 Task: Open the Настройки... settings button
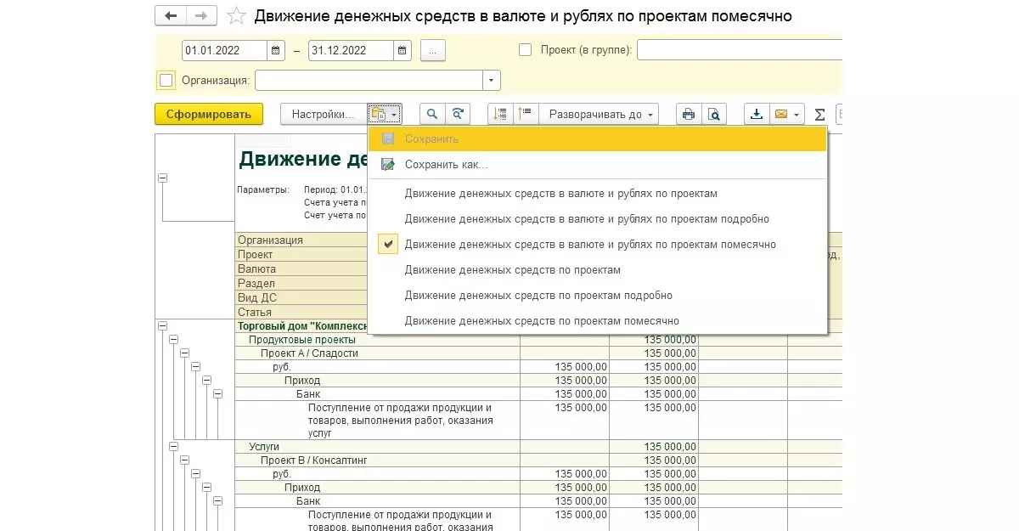tap(323, 114)
